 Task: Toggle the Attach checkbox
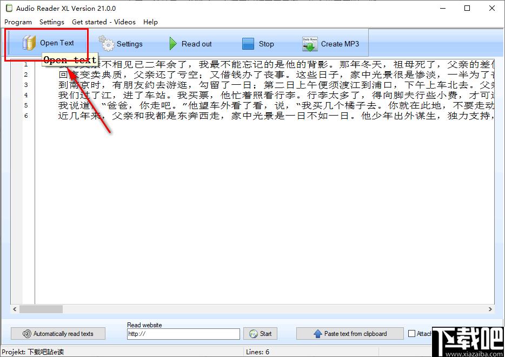pyautogui.click(x=411, y=334)
